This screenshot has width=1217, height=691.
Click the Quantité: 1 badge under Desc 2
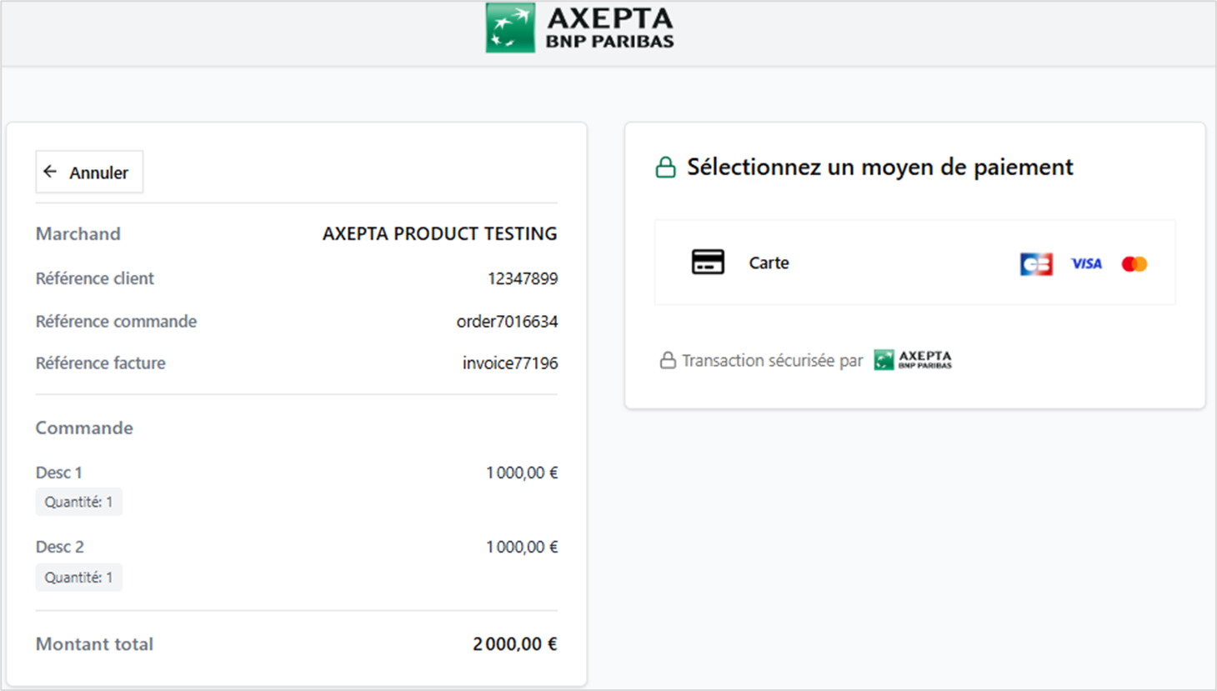(x=78, y=578)
